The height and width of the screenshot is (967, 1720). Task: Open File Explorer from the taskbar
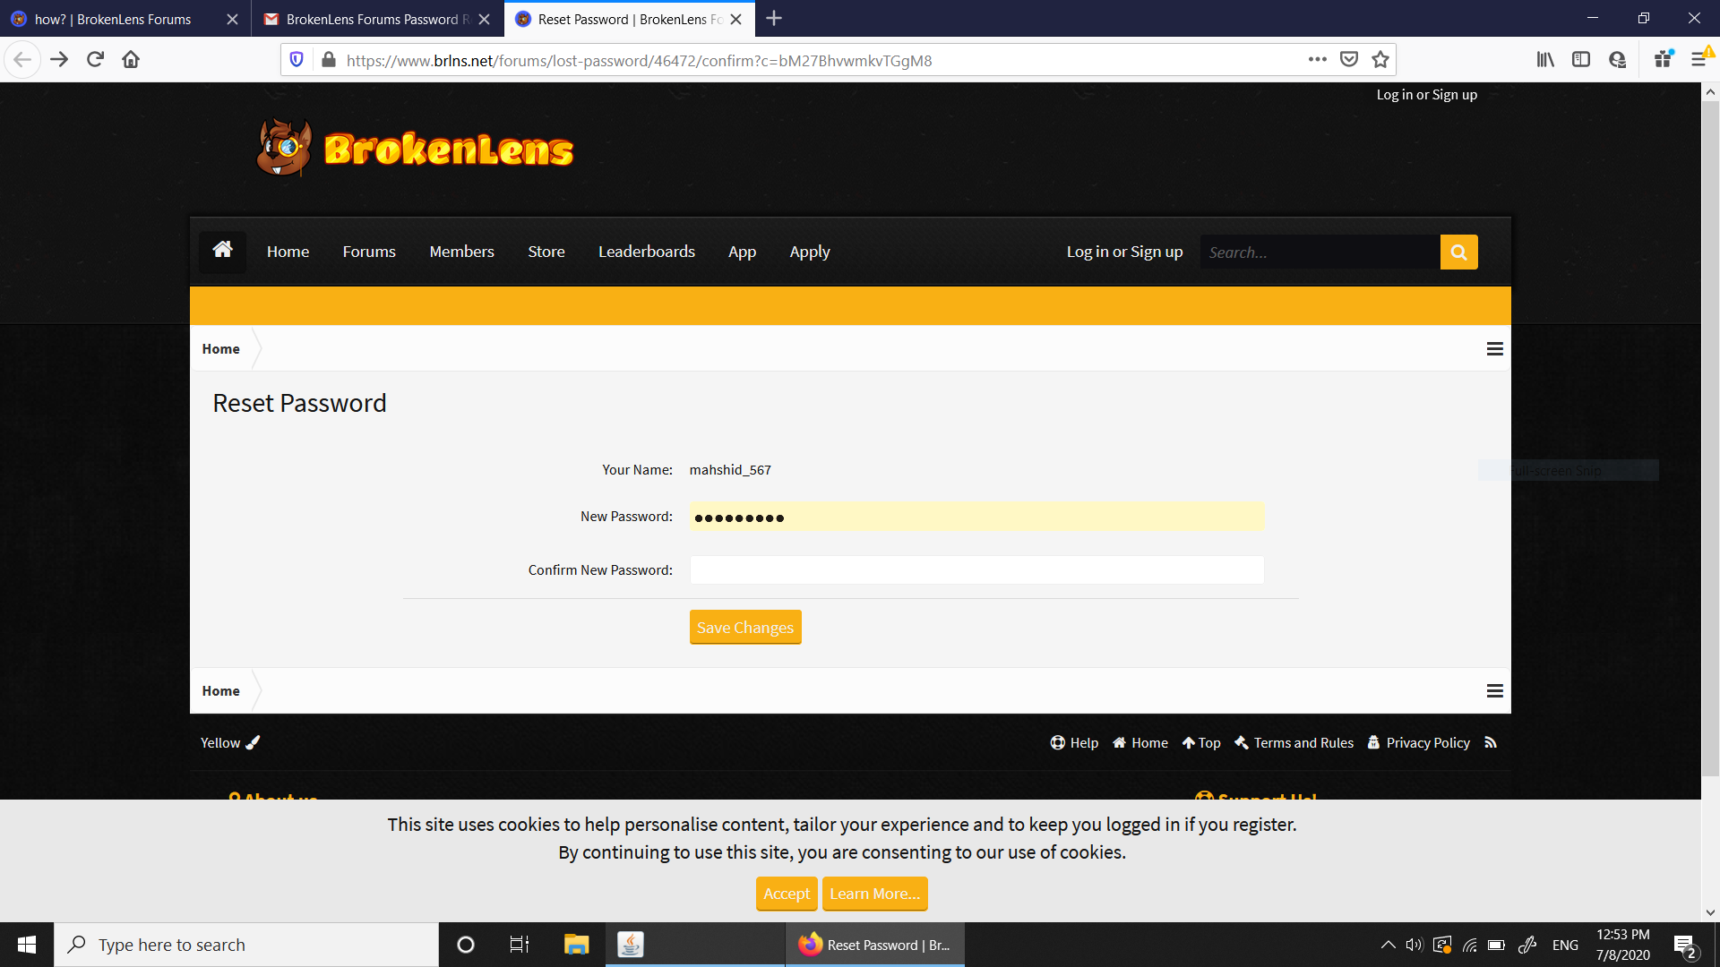[x=576, y=945]
